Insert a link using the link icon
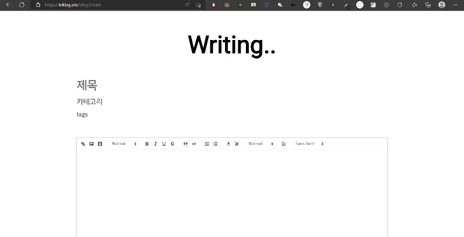Viewport: 464px width, 237px height. (x=83, y=144)
